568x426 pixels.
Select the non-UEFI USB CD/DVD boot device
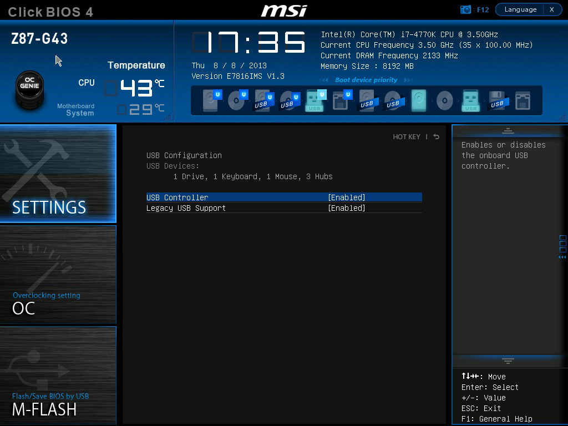tap(394, 101)
